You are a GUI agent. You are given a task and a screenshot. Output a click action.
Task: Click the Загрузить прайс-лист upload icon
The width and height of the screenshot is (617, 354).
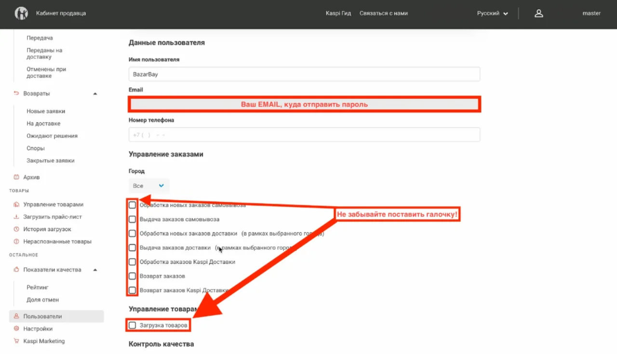16,217
